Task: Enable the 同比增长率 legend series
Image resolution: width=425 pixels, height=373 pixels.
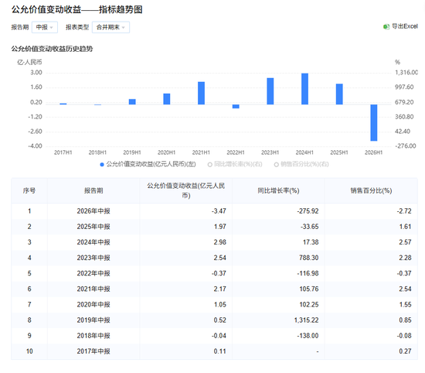Action: (235, 164)
